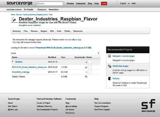Viewport: 160px width, 117px height.
Task: Open the Wiki tab
Action: click(52, 31)
